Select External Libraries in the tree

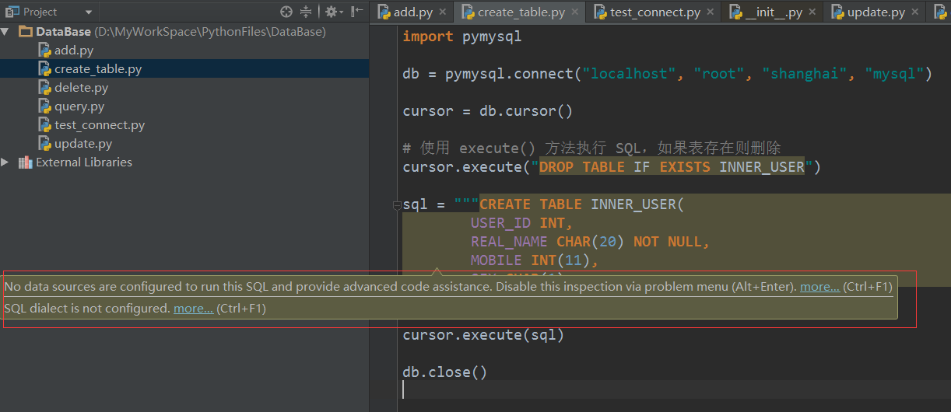(84, 162)
